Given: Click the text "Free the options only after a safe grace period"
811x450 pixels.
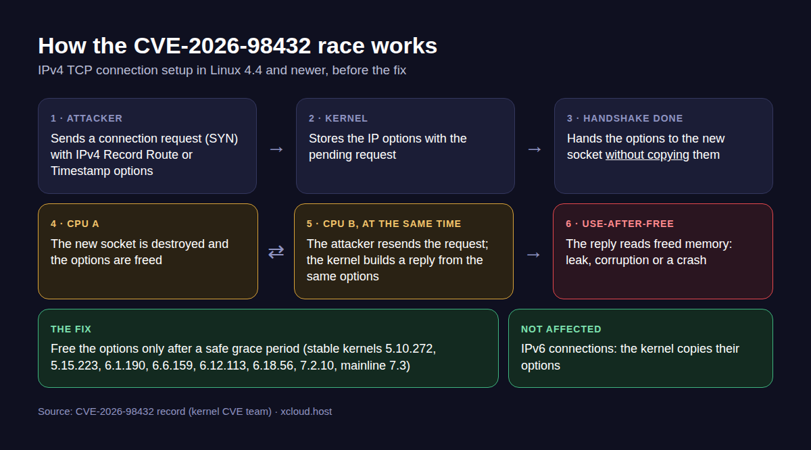Looking at the screenshot, I should coord(175,349).
